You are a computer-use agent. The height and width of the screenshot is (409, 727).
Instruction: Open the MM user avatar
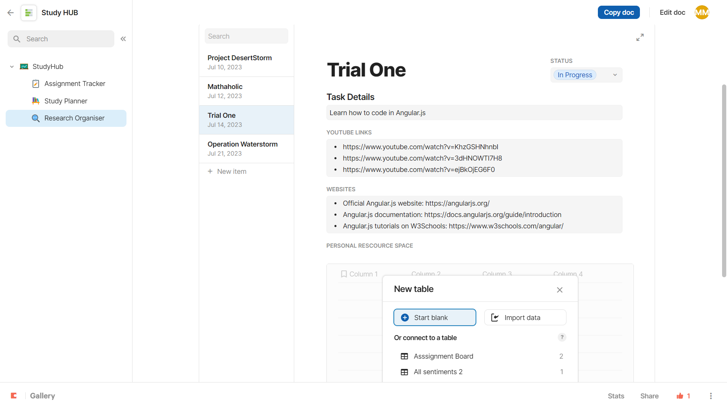point(702,12)
